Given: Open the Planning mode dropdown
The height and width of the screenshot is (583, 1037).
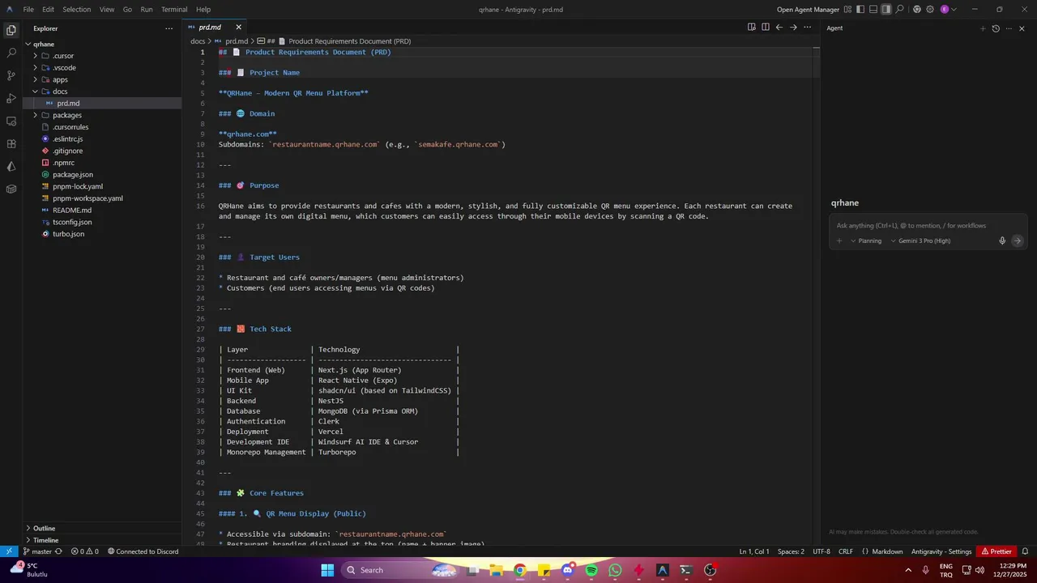Looking at the screenshot, I should pos(866,240).
